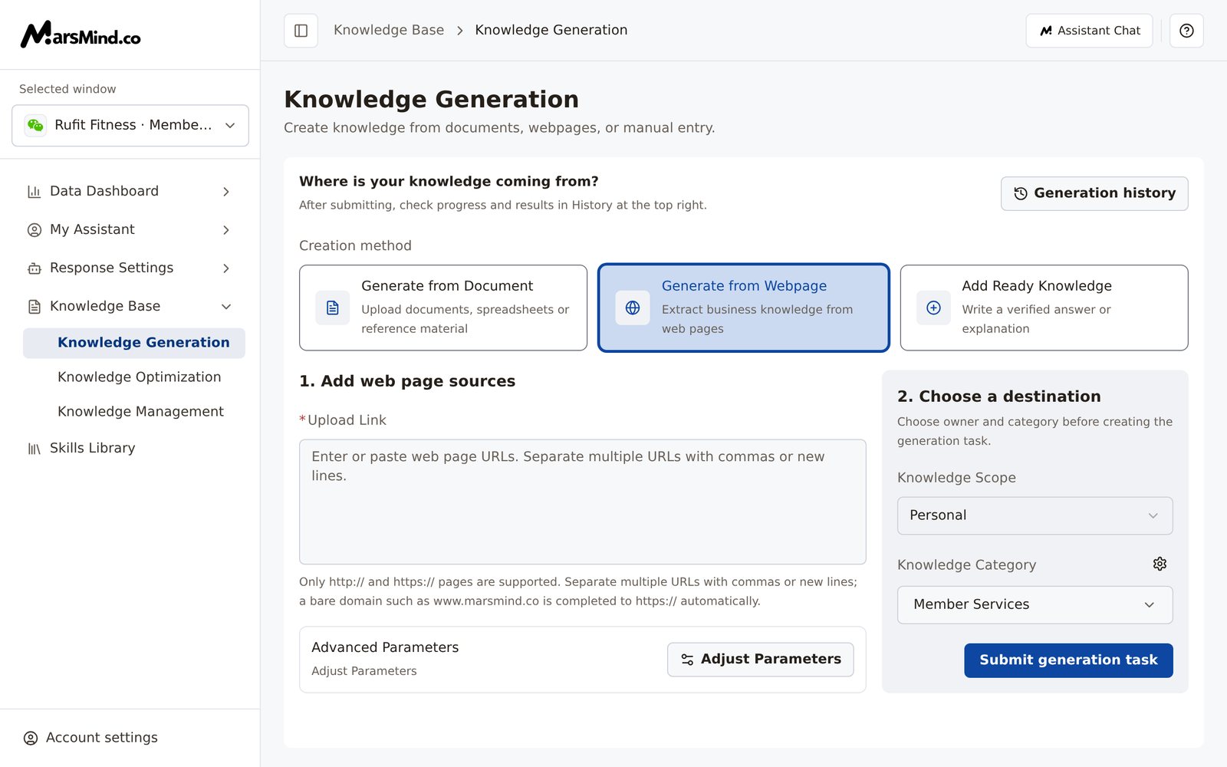This screenshot has height=767, width=1227.
Task: Click the Knowledge Scope label
Action: point(956,478)
